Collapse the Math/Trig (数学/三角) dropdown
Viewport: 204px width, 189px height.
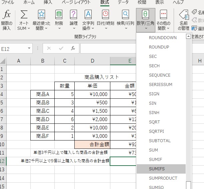tap(146, 19)
